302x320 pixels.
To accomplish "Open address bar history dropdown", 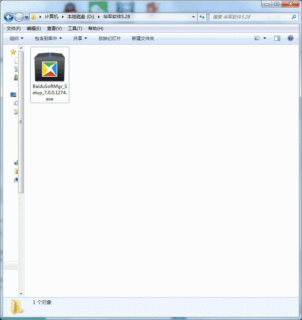I will click(193, 17).
